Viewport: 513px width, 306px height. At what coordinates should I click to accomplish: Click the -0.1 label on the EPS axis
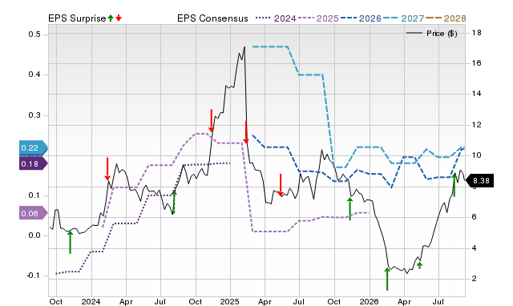click(33, 276)
